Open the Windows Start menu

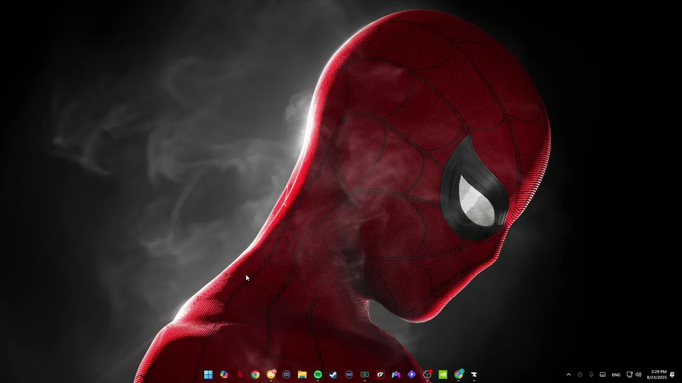(208, 374)
